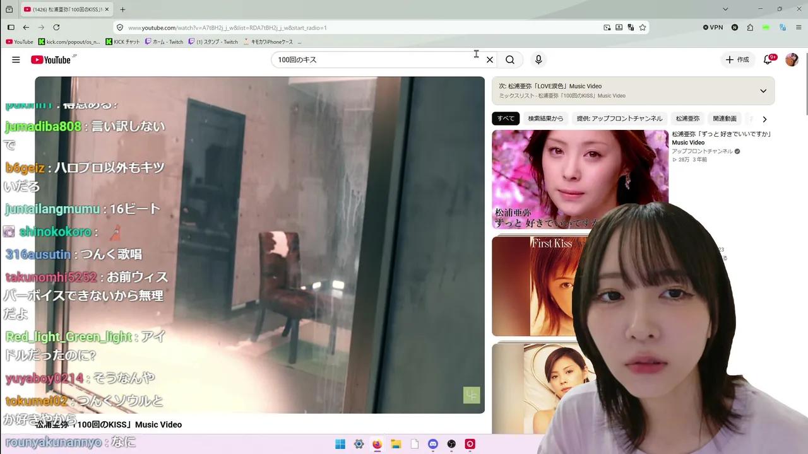Open the kick.com/popout bookmark
808x454 pixels.
(69, 42)
